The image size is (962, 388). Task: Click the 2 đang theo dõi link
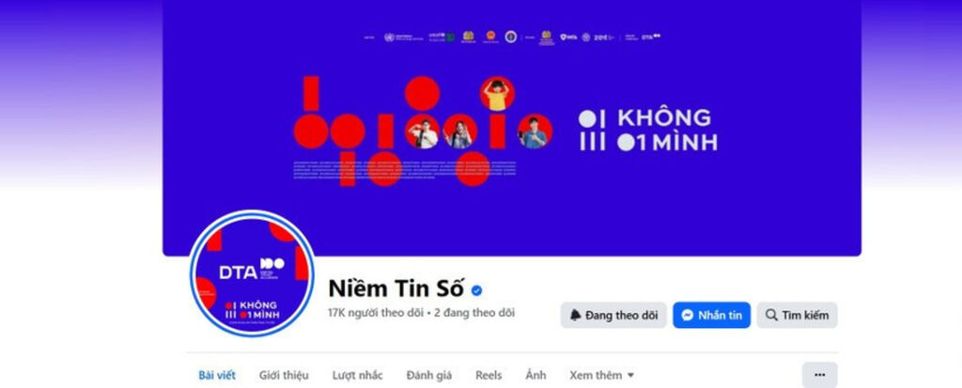pyautogui.click(x=474, y=313)
